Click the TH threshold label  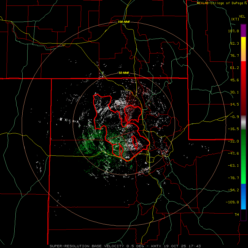pyautogui.click(x=237, y=215)
